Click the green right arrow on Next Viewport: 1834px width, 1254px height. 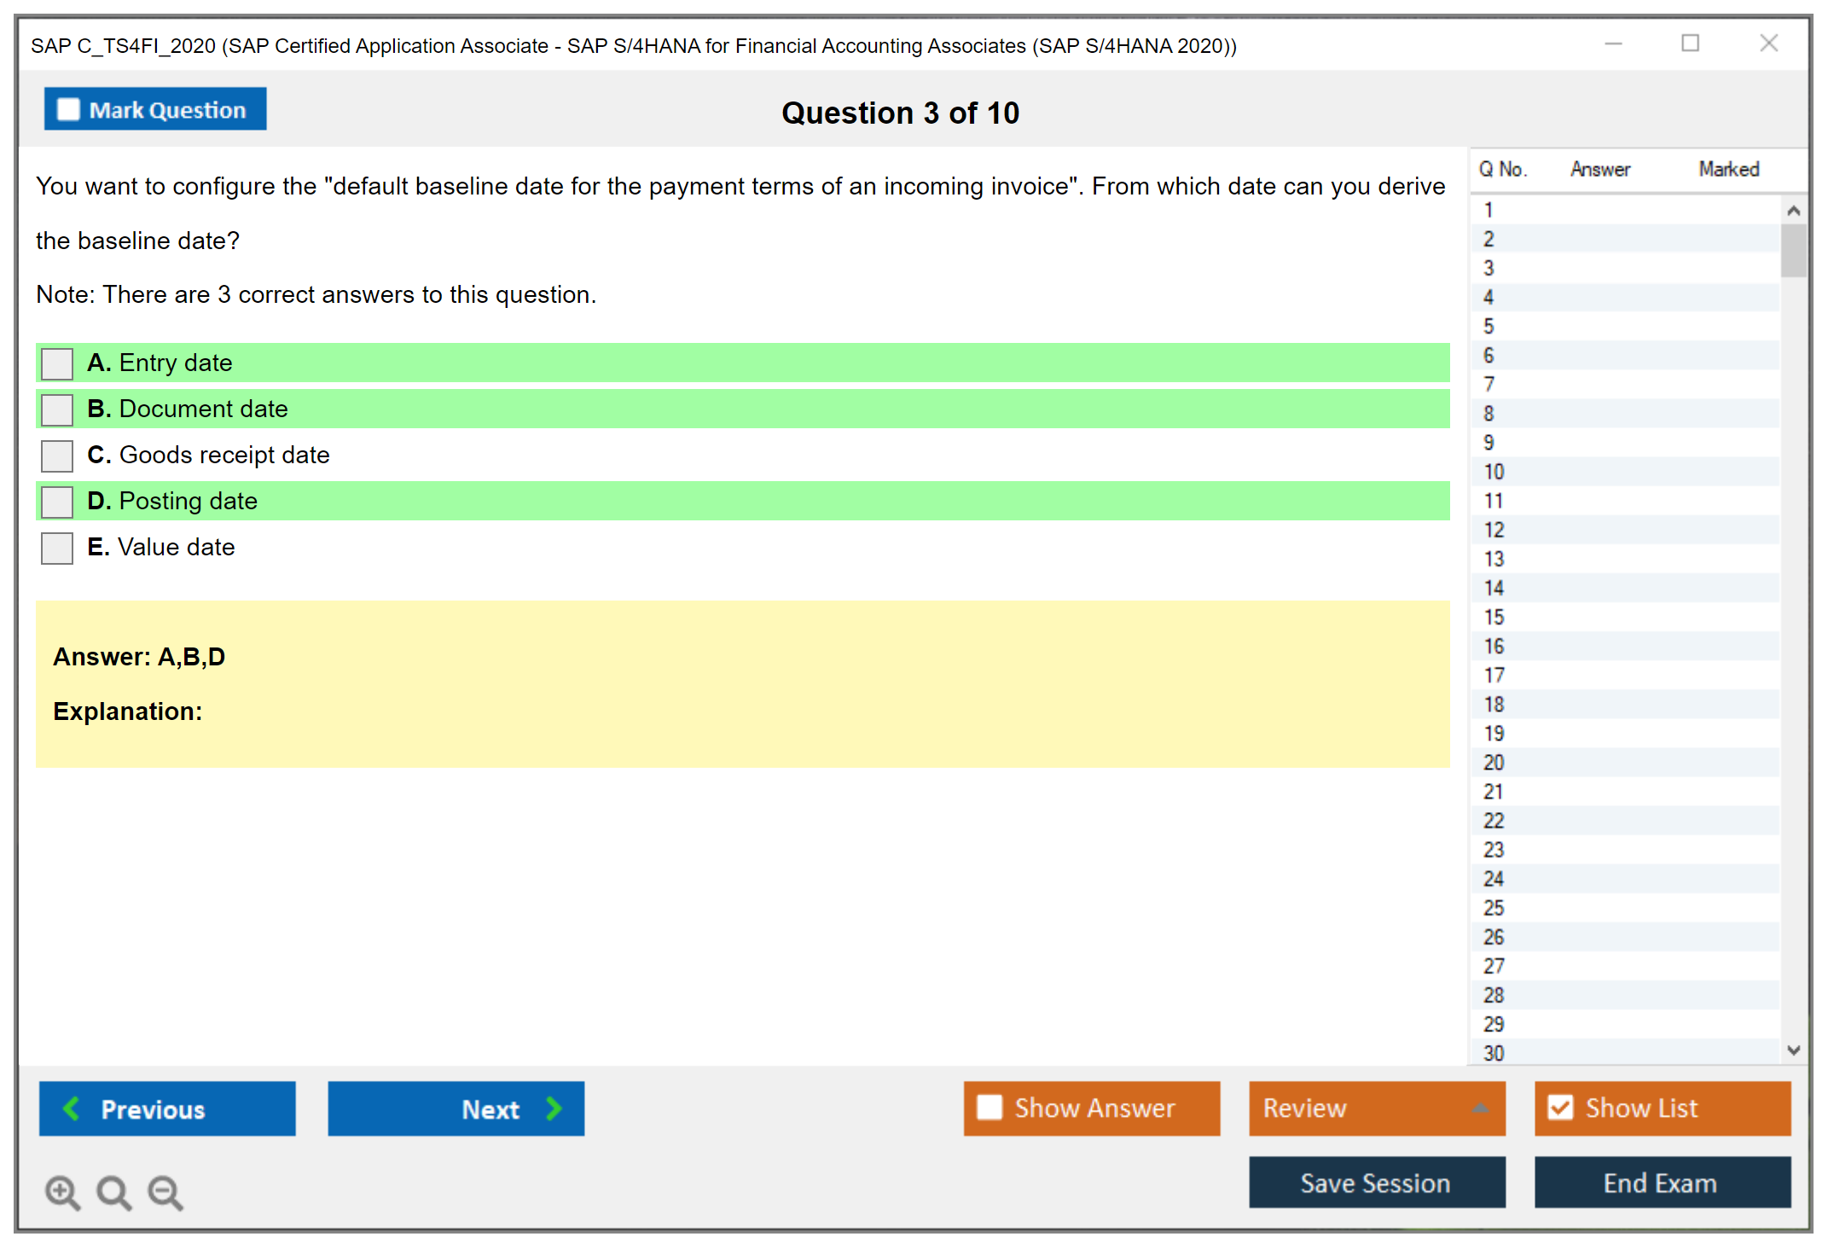coord(554,1108)
